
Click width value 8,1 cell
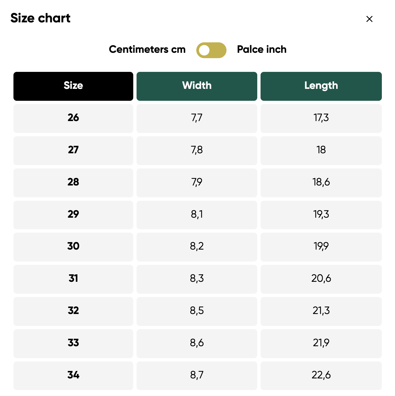(197, 215)
